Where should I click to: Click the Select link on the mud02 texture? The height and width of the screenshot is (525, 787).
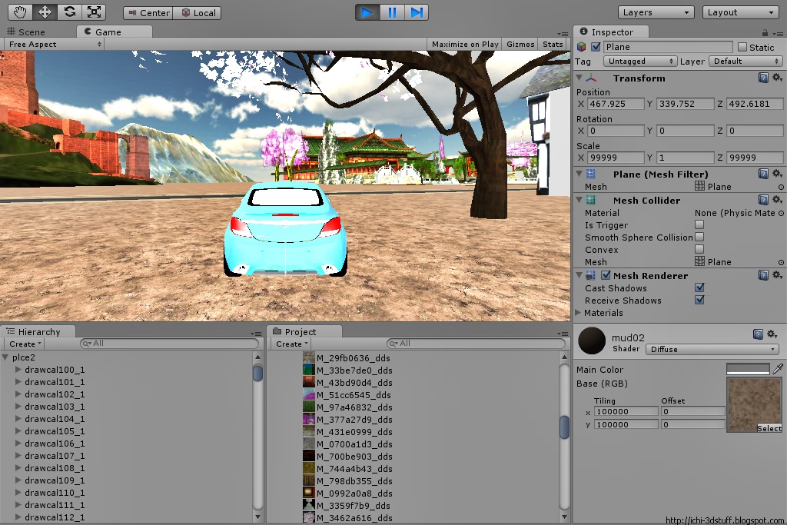(x=769, y=428)
